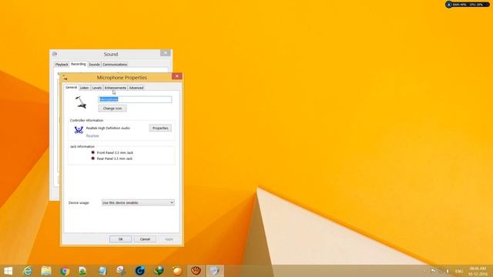Click Realtek High Definition Audio text
Screen dimensions: 493x277
point(108,128)
